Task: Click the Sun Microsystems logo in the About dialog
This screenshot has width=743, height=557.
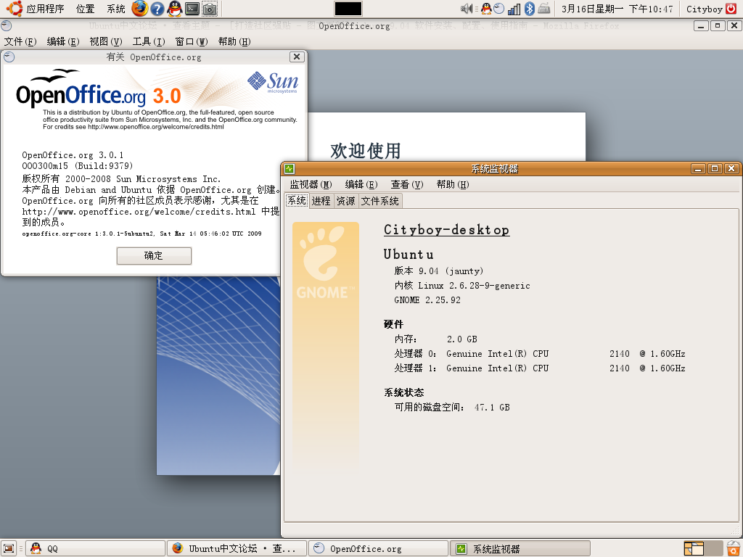Action: click(273, 82)
